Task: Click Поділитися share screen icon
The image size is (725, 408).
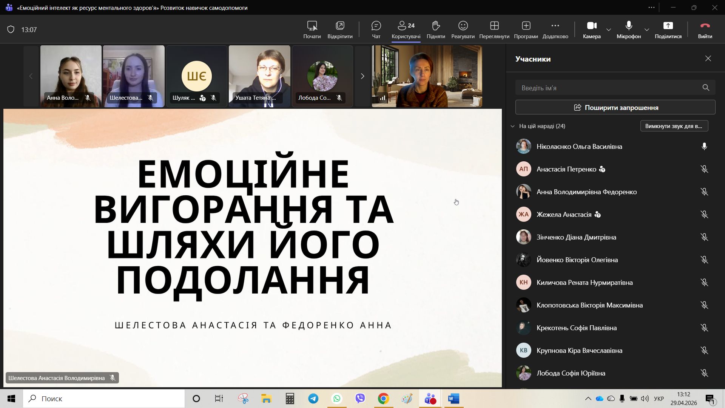Action: click(x=668, y=29)
